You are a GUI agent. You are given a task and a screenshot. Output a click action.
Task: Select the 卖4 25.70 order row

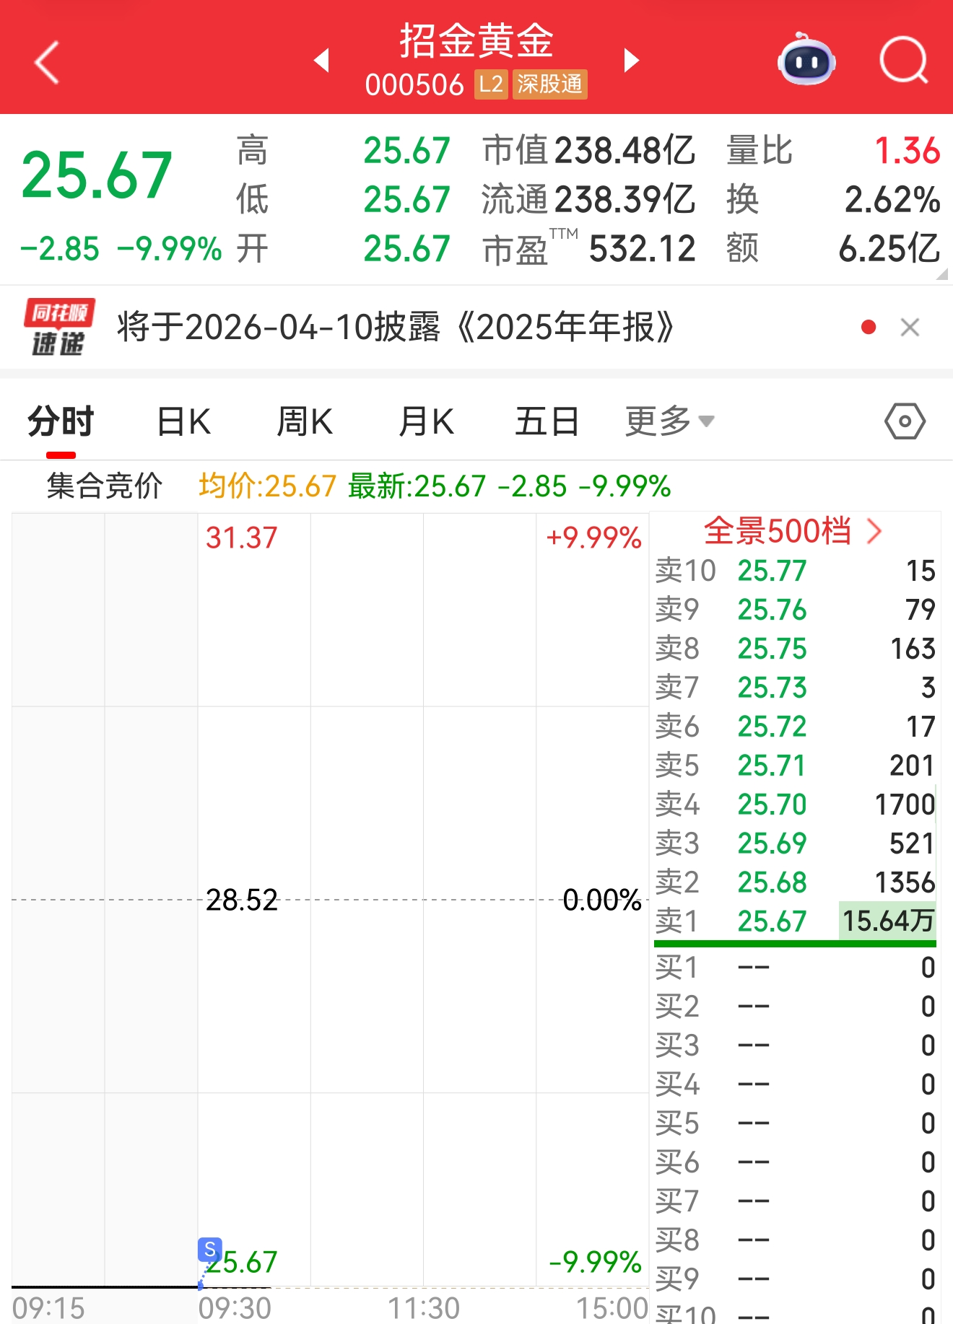[795, 805]
